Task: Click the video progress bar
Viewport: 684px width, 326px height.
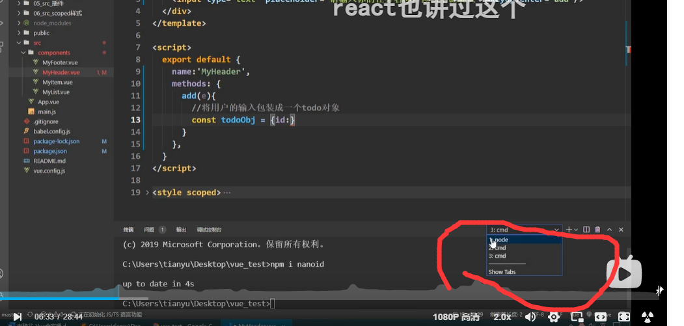Action: (329, 299)
